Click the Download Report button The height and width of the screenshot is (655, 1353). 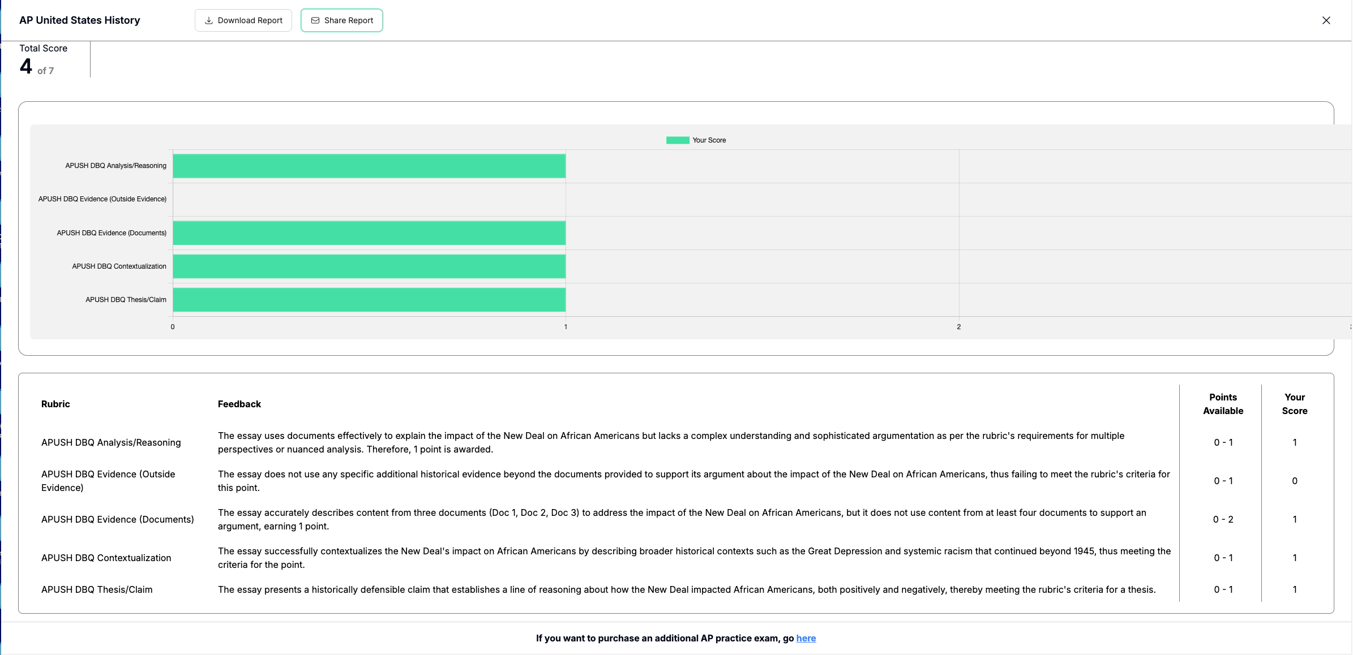243,20
